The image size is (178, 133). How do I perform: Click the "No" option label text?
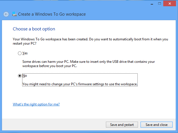point(24,76)
